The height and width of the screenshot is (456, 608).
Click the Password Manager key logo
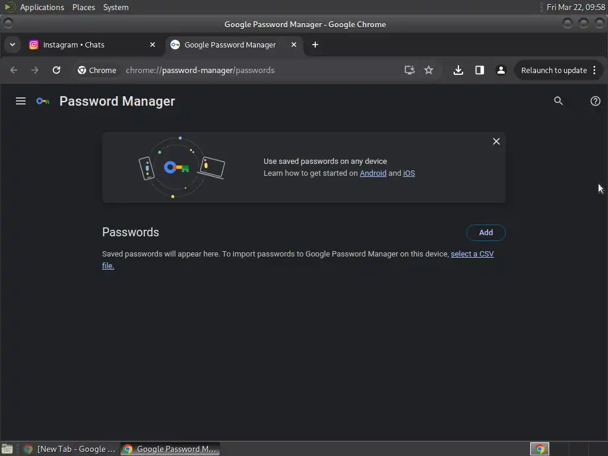(43, 101)
